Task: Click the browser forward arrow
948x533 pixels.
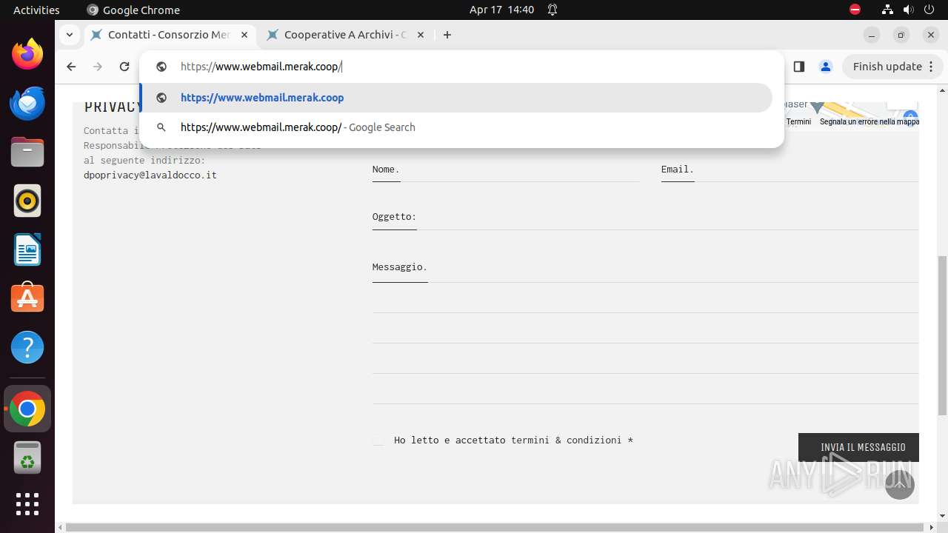Action: (x=98, y=67)
